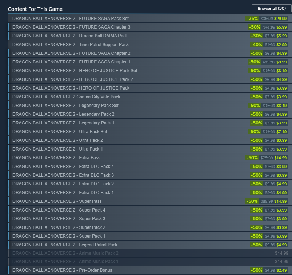This screenshot has height=275, width=292.
Task: Open Extra DLC Pack 1
Action: 150,193
